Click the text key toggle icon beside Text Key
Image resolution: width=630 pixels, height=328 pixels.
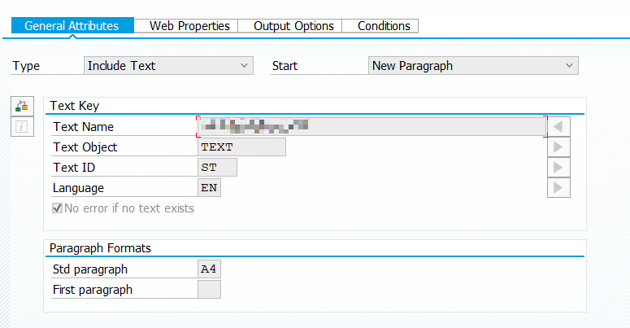coord(22,107)
